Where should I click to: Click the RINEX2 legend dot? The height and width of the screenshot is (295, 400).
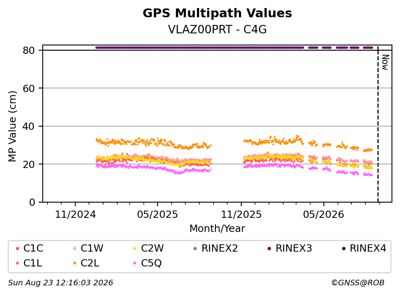[195, 249]
